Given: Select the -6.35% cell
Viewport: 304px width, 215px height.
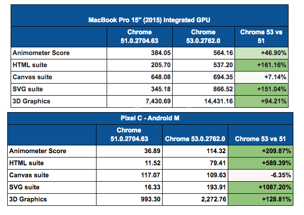Looking at the screenshot, I should [261, 175].
